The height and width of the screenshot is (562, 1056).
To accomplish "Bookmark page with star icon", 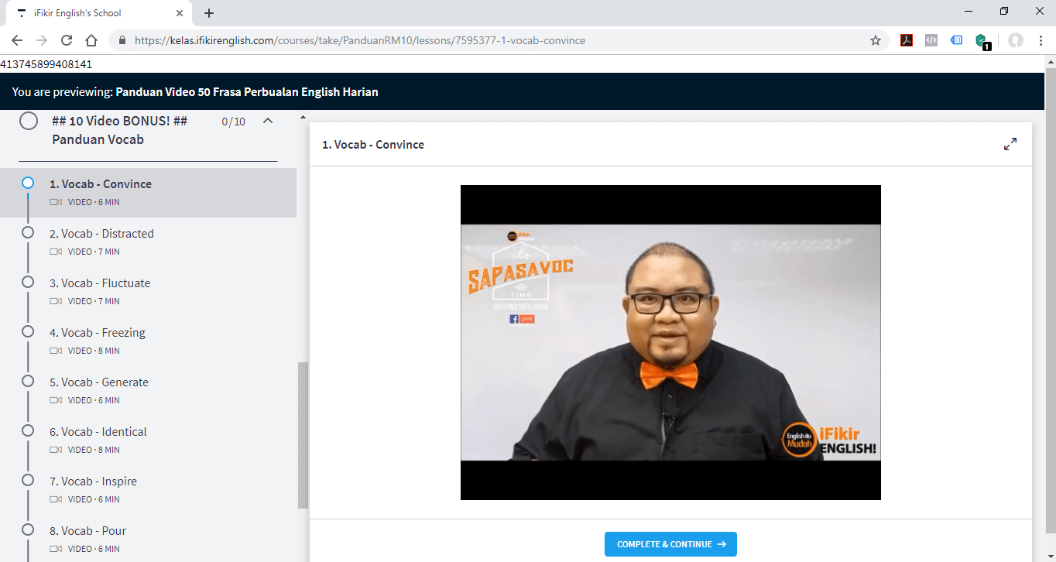I will (x=876, y=40).
